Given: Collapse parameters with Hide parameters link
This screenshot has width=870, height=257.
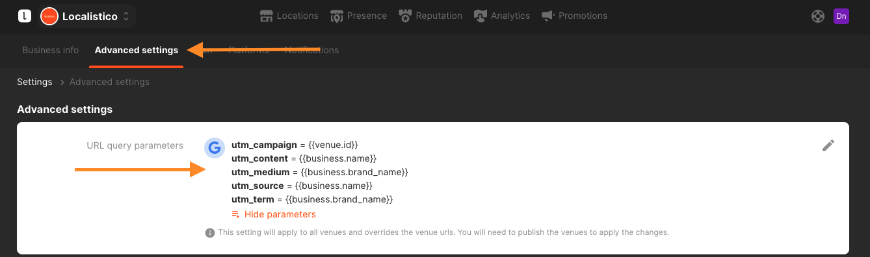Looking at the screenshot, I should 274,214.
